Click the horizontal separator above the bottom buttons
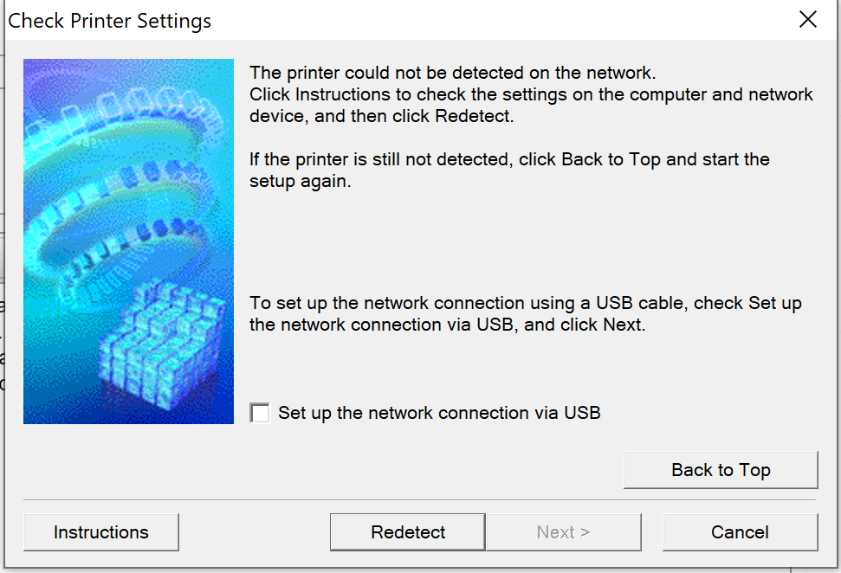841x573 pixels. pyautogui.click(x=419, y=499)
